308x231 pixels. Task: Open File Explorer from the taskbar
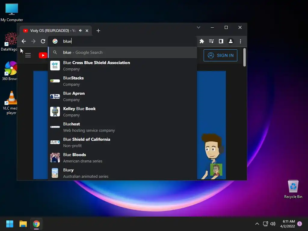(x=23, y=224)
